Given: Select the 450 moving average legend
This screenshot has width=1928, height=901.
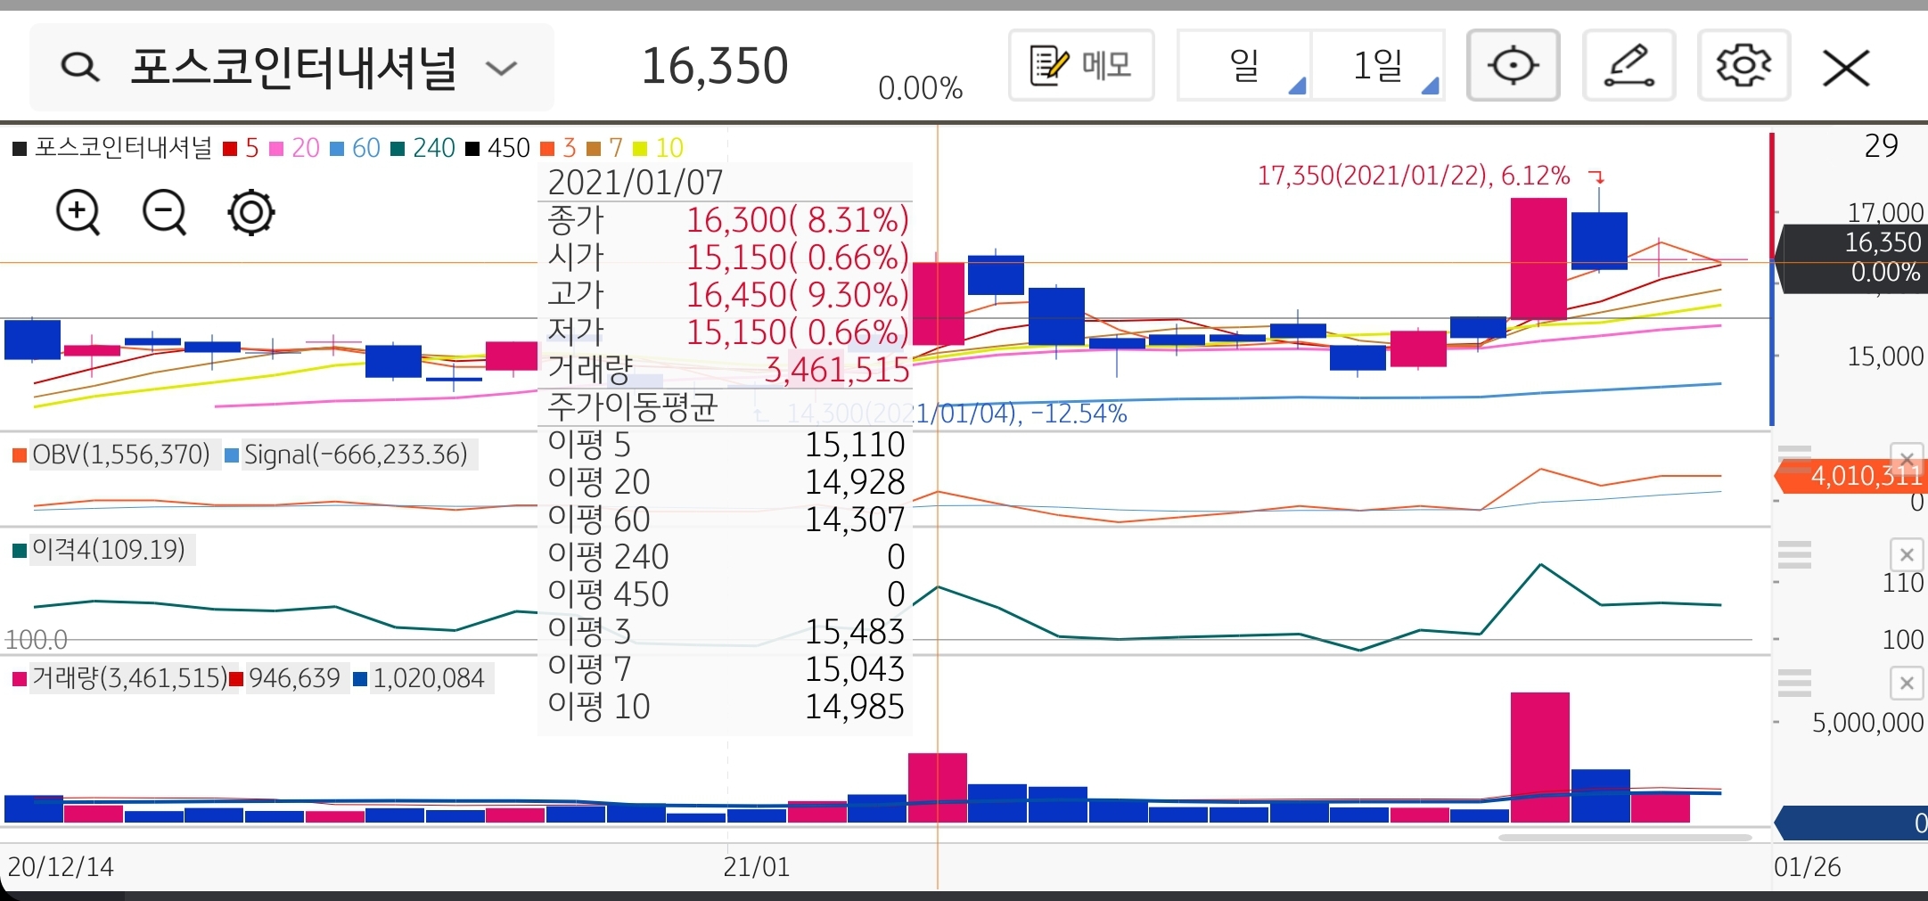Looking at the screenshot, I should [498, 148].
